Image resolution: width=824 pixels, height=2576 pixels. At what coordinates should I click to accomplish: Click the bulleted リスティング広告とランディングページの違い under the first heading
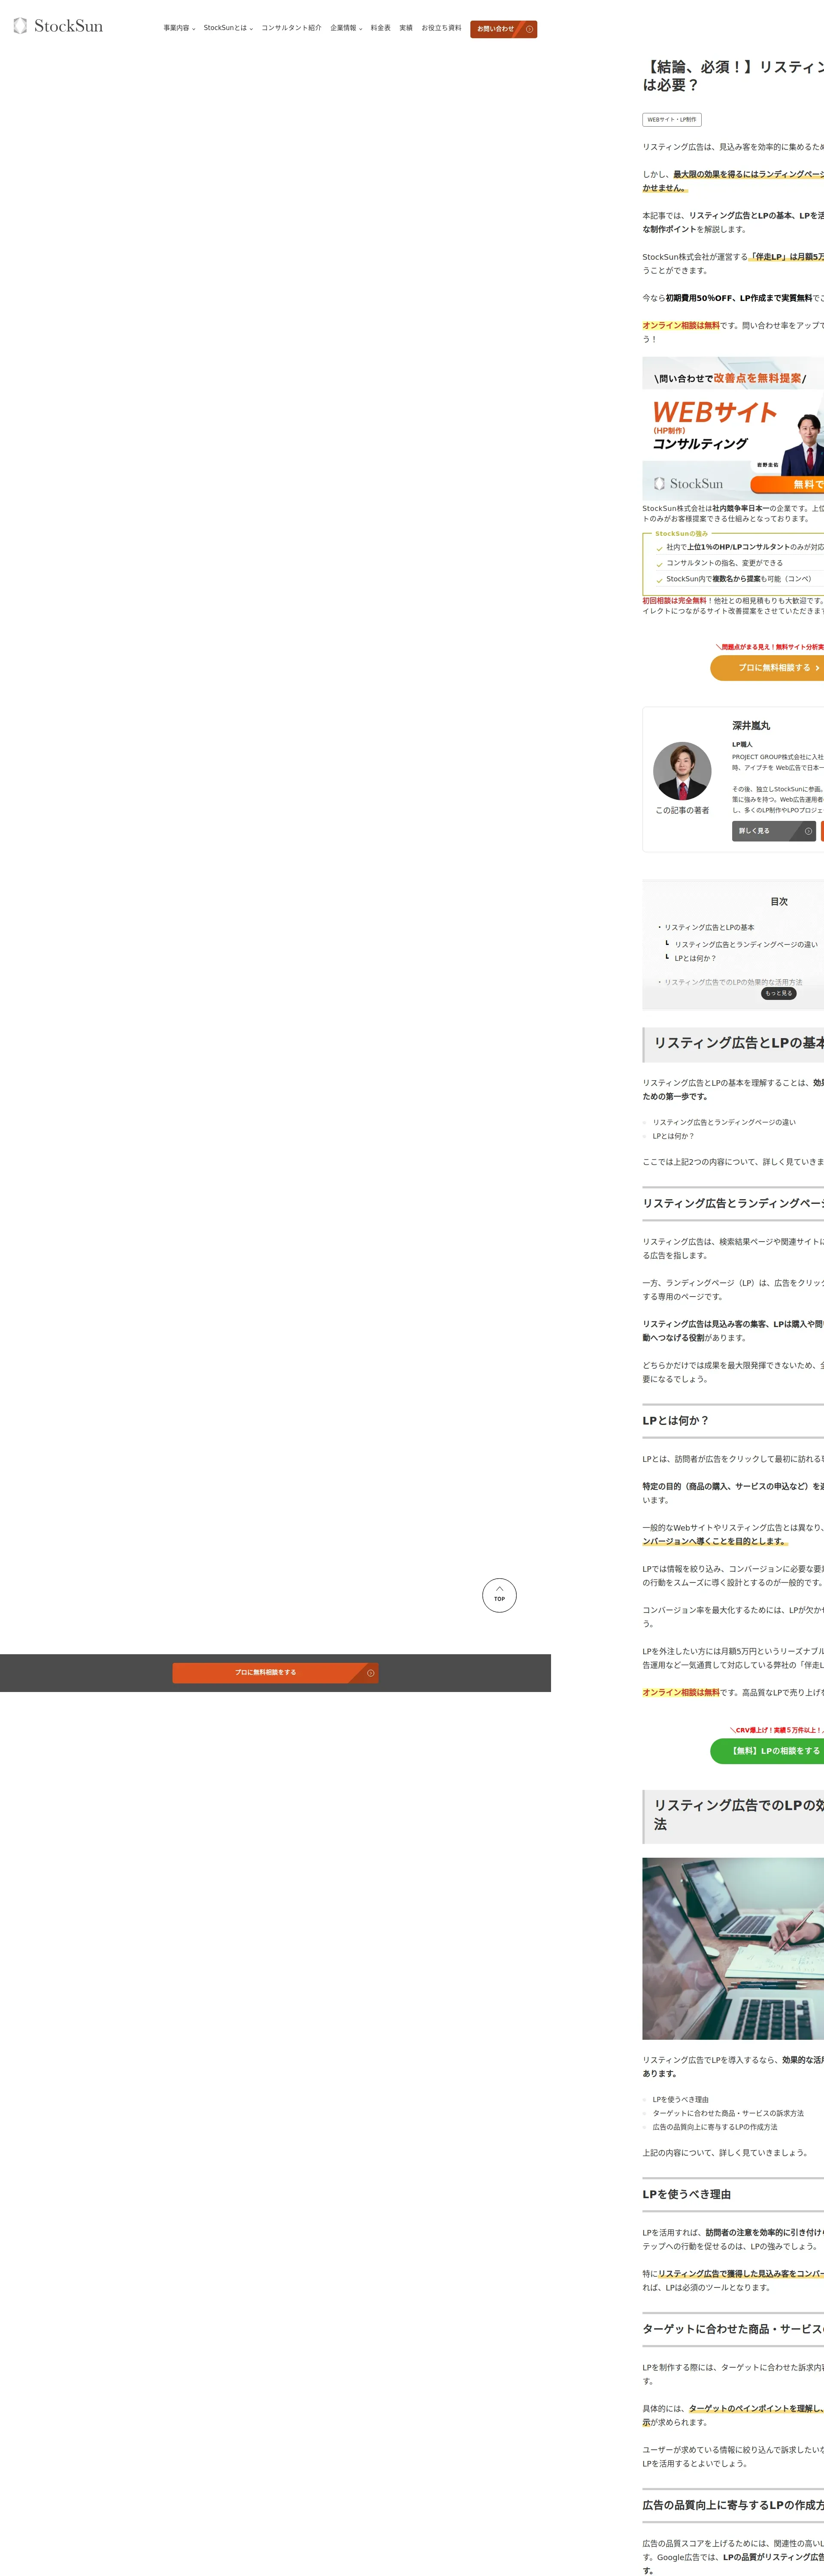pos(724,1122)
